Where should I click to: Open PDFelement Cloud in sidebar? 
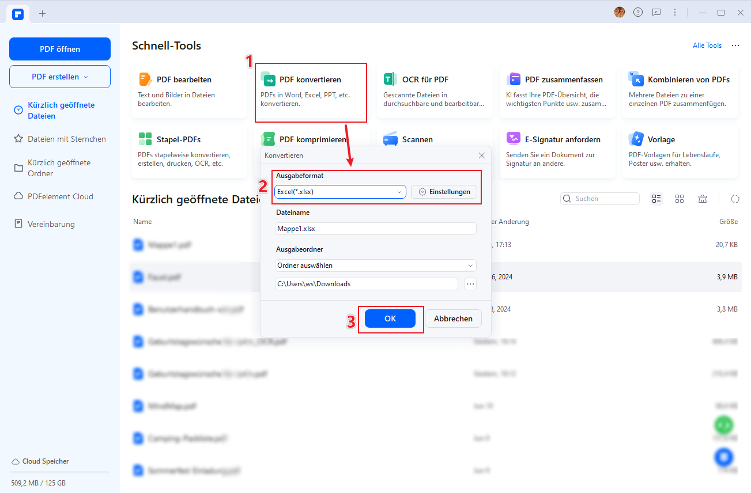click(60, 196)
